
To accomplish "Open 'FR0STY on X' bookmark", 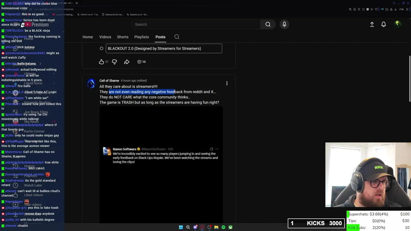I will pos(87,14).
